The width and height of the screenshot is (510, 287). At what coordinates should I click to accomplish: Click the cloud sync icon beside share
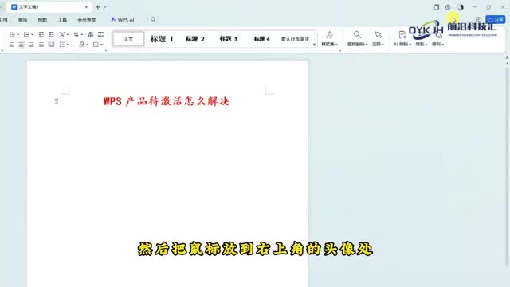point(478,20)
